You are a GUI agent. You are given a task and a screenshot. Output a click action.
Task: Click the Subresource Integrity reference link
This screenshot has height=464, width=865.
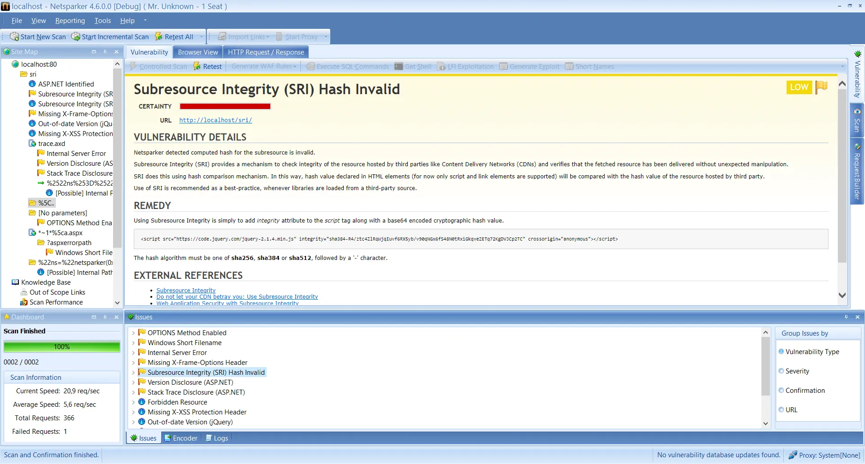coord(186,290)
